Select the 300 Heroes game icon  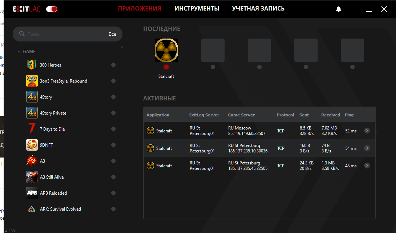(32, 65)
